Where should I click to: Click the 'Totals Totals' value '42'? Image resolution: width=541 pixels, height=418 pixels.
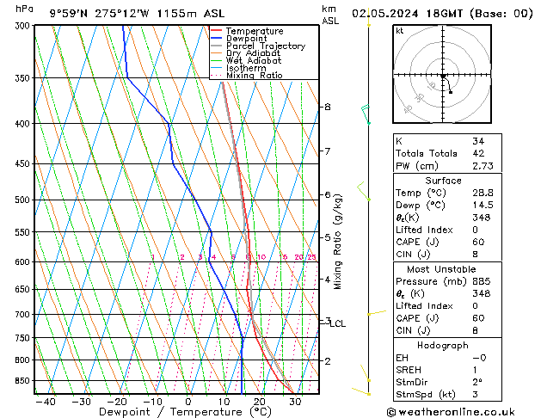click(478, 153)
